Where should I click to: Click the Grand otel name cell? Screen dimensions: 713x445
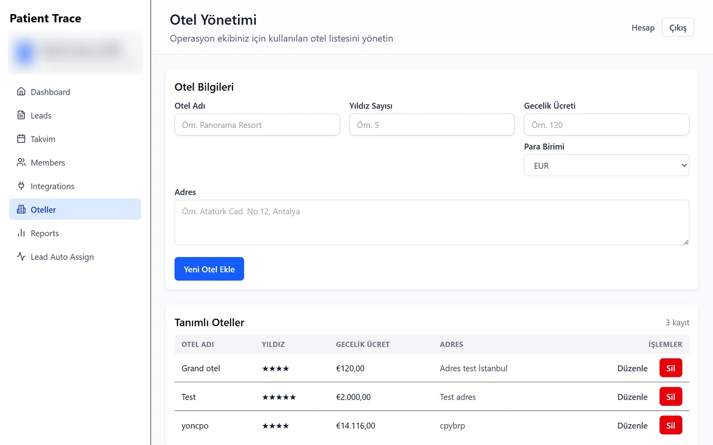click(x=201, y=368)
